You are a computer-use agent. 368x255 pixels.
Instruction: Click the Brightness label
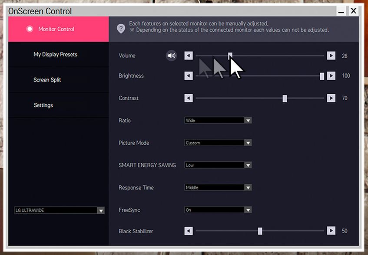131,76
